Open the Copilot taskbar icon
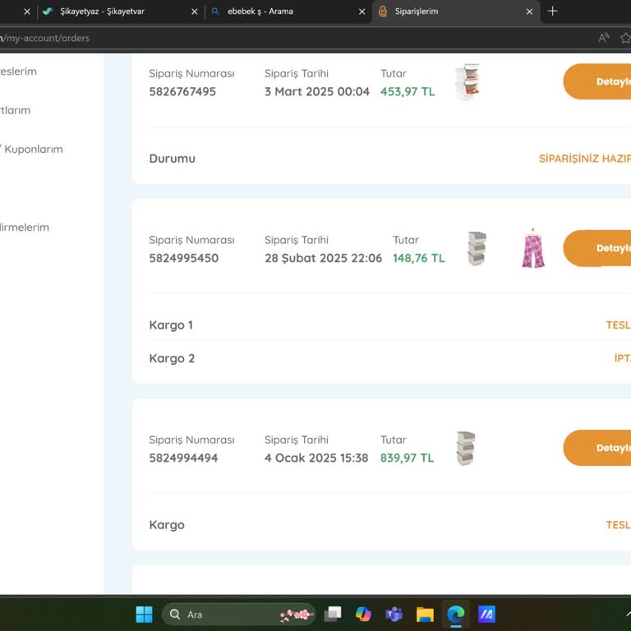Image resolution: width=631 pixels, height=631 pixels. (x=363, y=614)
